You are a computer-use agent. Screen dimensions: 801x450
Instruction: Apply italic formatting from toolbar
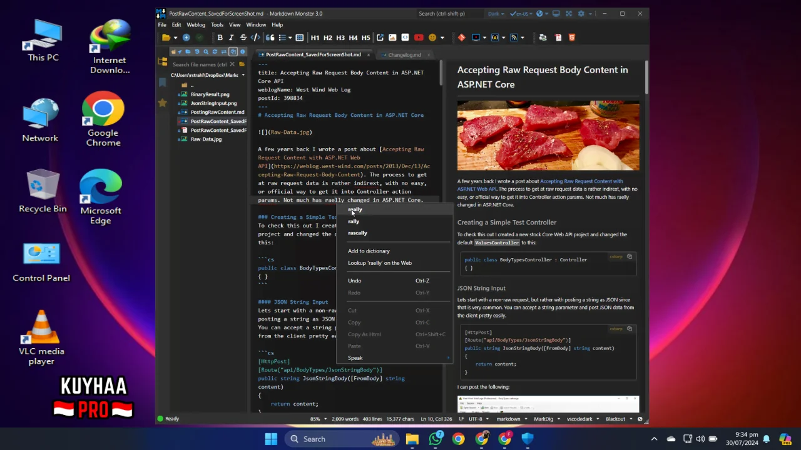231,37
